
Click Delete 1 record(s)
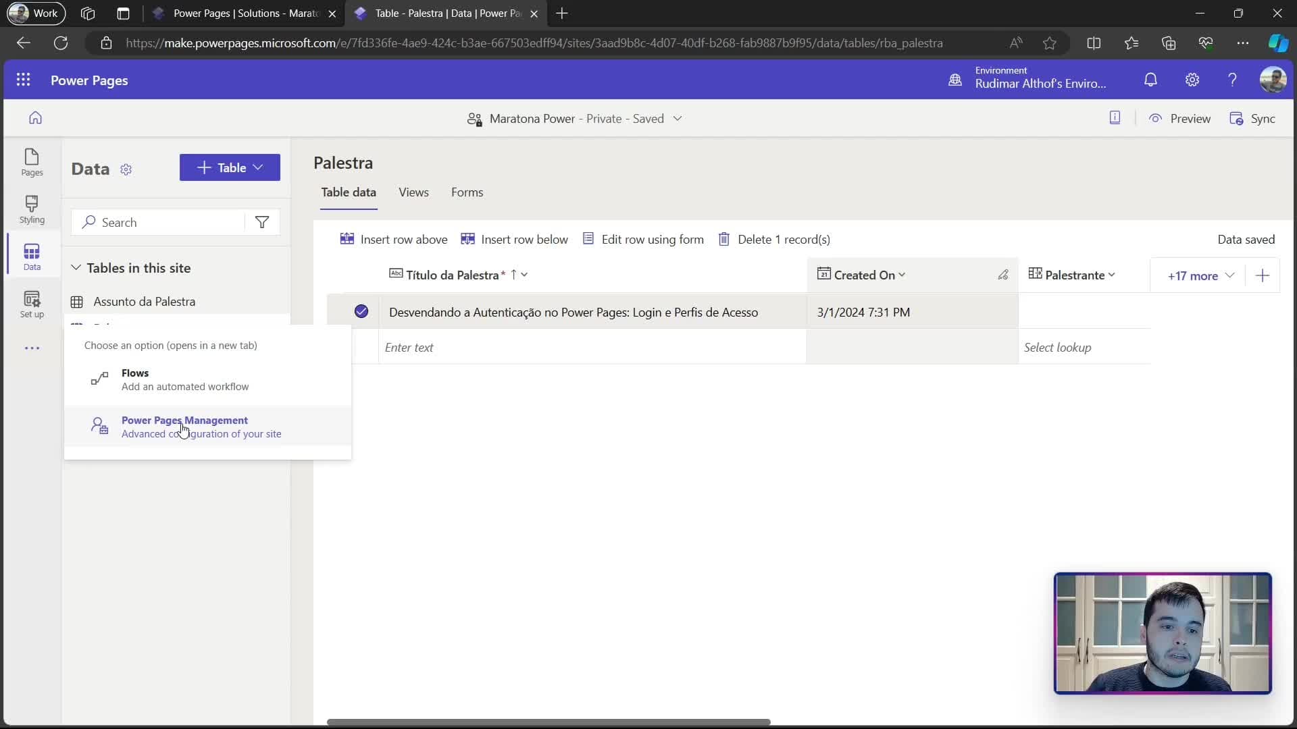click(774, 240)
